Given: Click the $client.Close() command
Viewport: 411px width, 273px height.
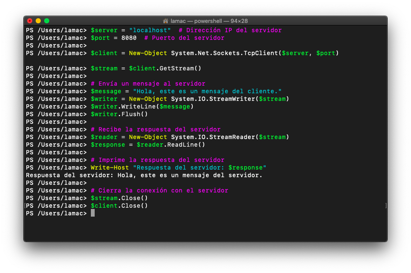Looking at the screenshot, I should pos(119,206).
